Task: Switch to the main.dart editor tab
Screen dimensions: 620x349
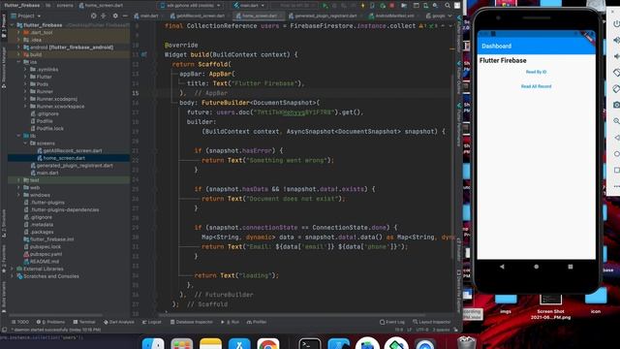Action: (147, 16)
